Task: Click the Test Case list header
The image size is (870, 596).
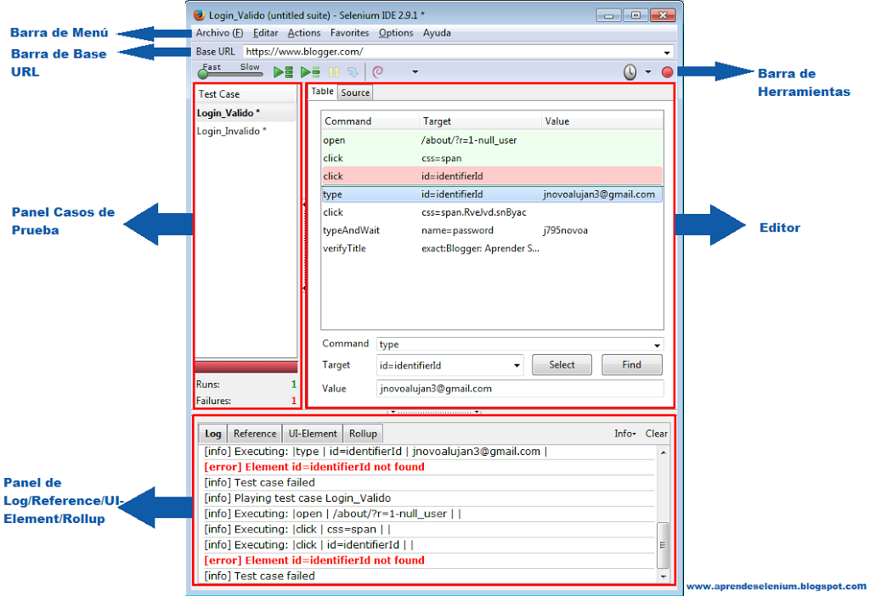Action: click(246, 94)
